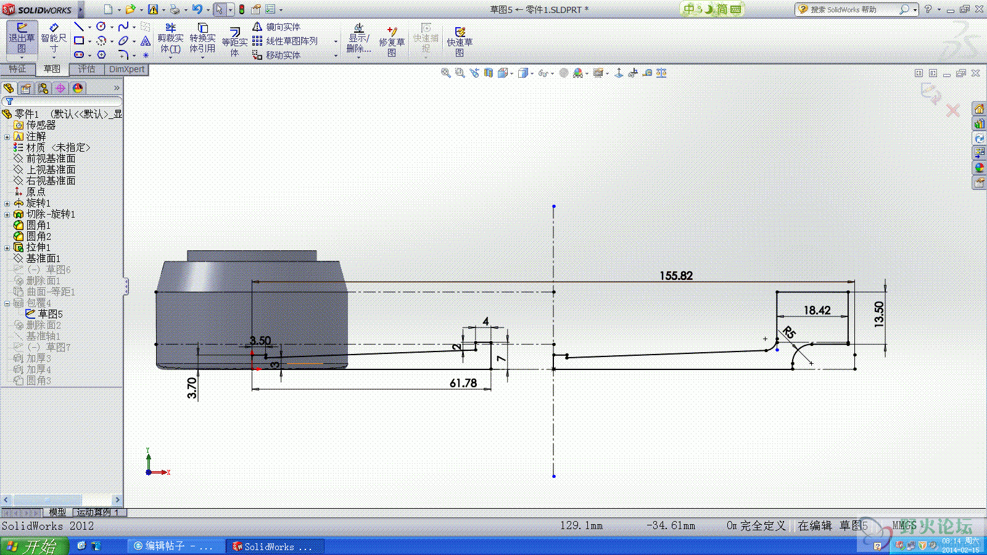Screen dimensions: 987x555
Task: Open the DimXpertManager panel tab
Action: pos(60,88)
